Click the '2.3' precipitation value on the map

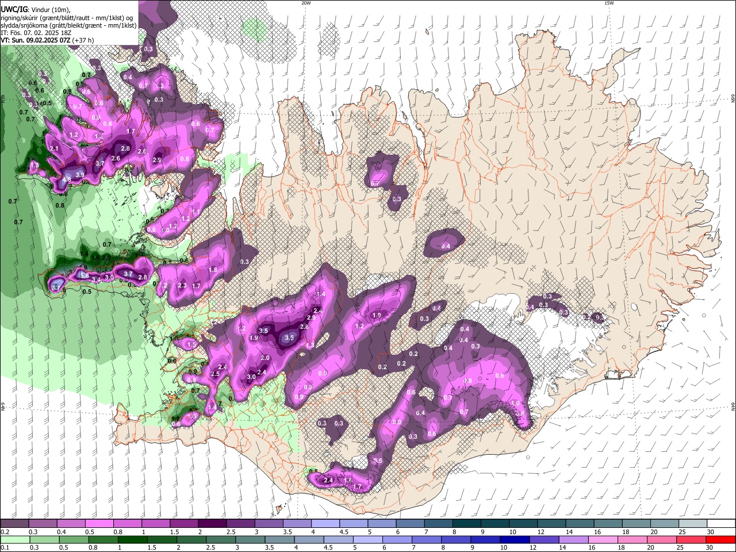(x=183, y=285)
